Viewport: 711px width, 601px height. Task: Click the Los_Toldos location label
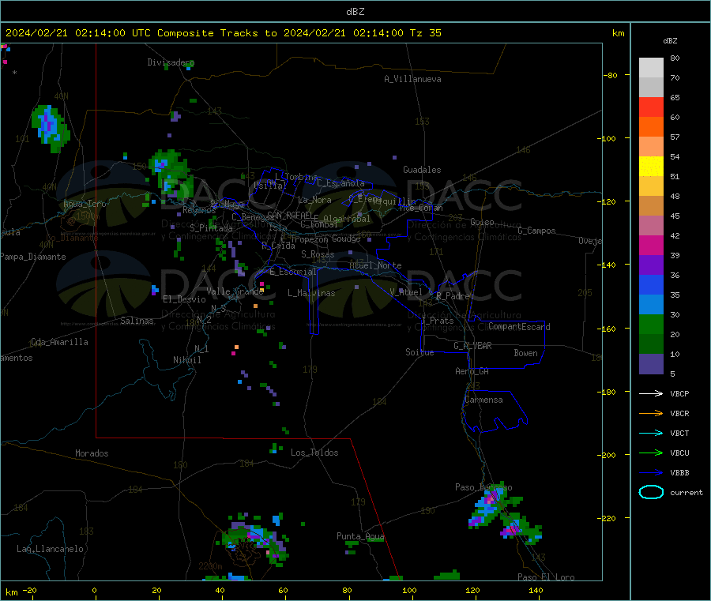(314, 453)
